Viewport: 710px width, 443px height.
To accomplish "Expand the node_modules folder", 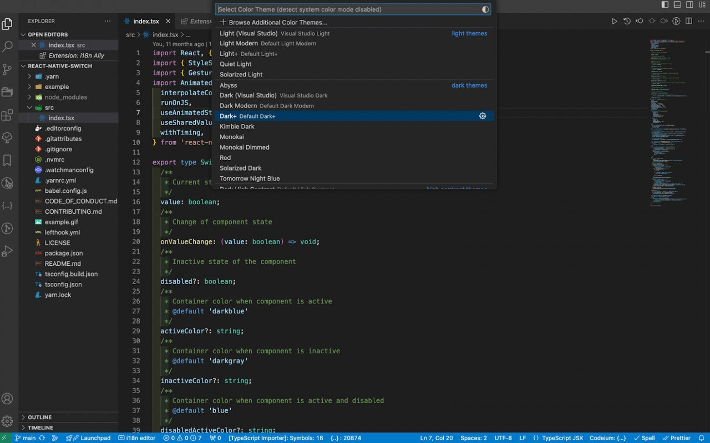I will pyautogui.click(x=69, y=97).
